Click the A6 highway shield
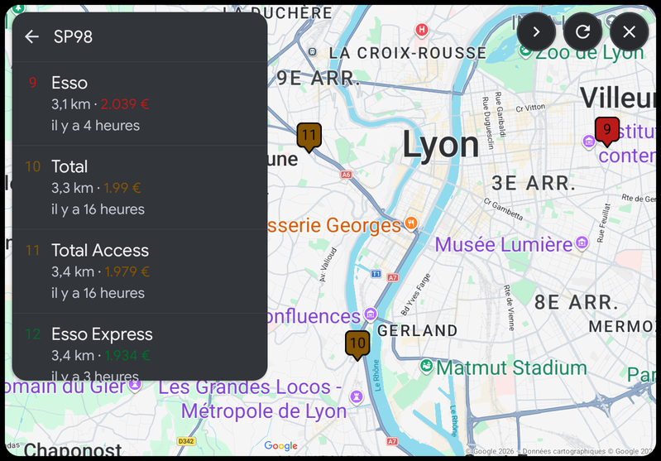The height and width of the screenshot is (461, 661). [346, 175]
